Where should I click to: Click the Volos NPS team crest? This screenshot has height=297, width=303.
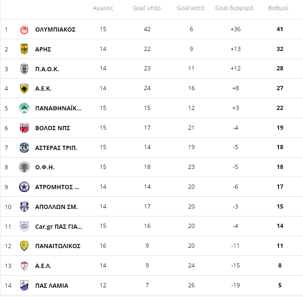coord(24,128)
